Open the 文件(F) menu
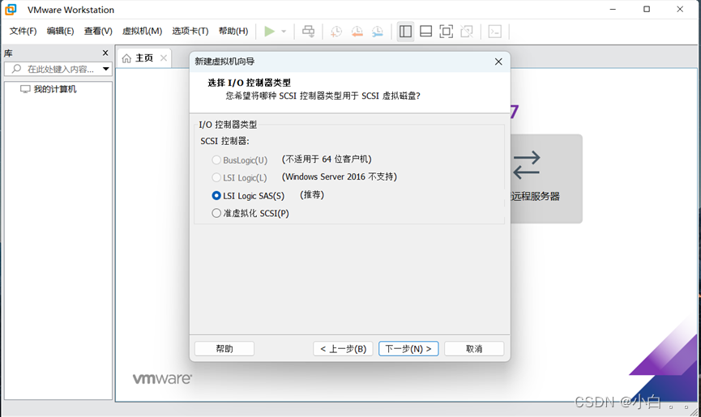701x417 pixels. (x=24, y=31)
